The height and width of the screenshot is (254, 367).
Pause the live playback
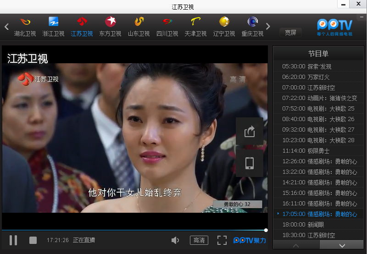tap(13, 240)
